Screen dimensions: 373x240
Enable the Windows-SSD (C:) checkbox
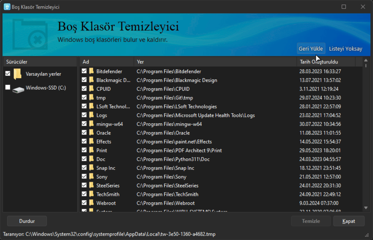(8, 88)
